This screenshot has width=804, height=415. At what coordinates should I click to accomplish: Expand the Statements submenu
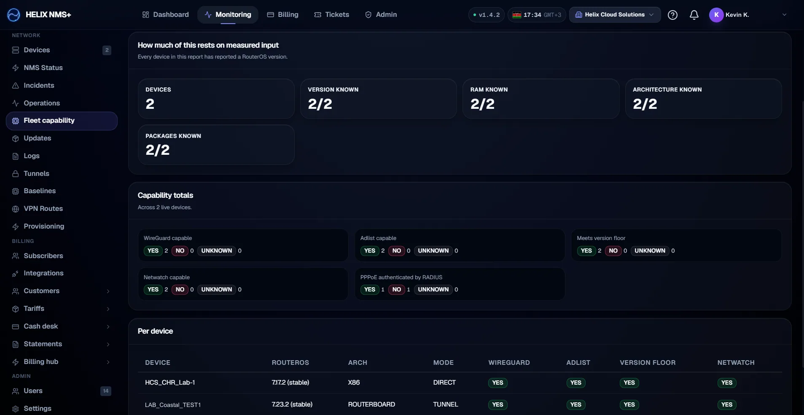108,344
